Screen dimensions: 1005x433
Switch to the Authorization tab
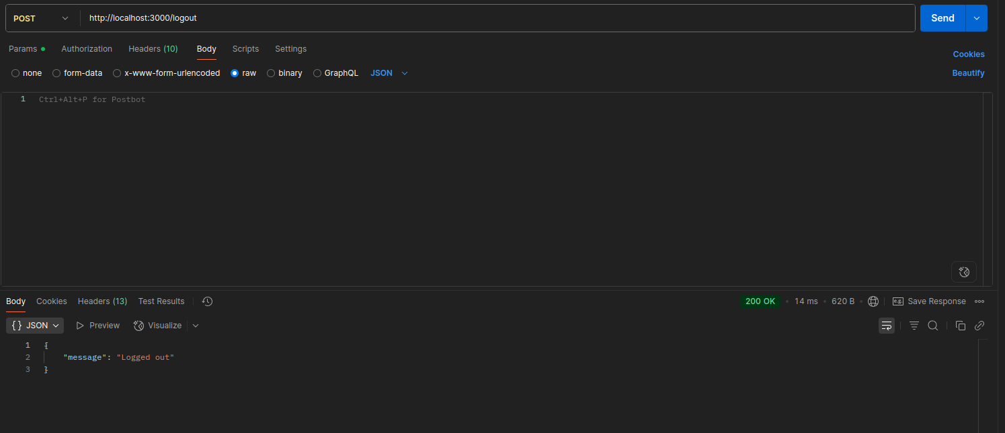tap(87, 49)
